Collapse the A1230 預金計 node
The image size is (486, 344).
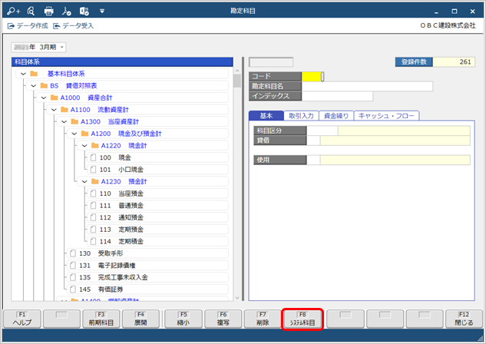[84, 182]
